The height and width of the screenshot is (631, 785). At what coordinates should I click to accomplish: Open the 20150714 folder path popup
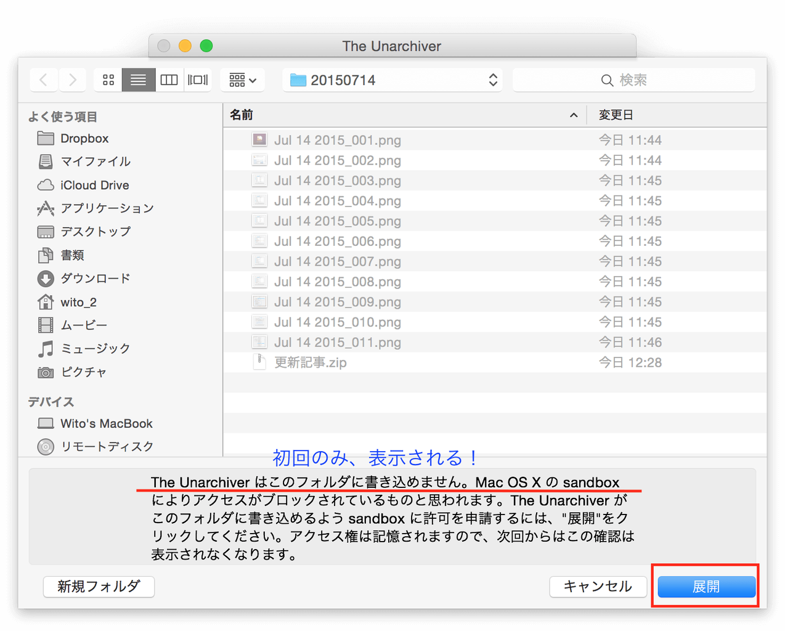coord(392,80)
